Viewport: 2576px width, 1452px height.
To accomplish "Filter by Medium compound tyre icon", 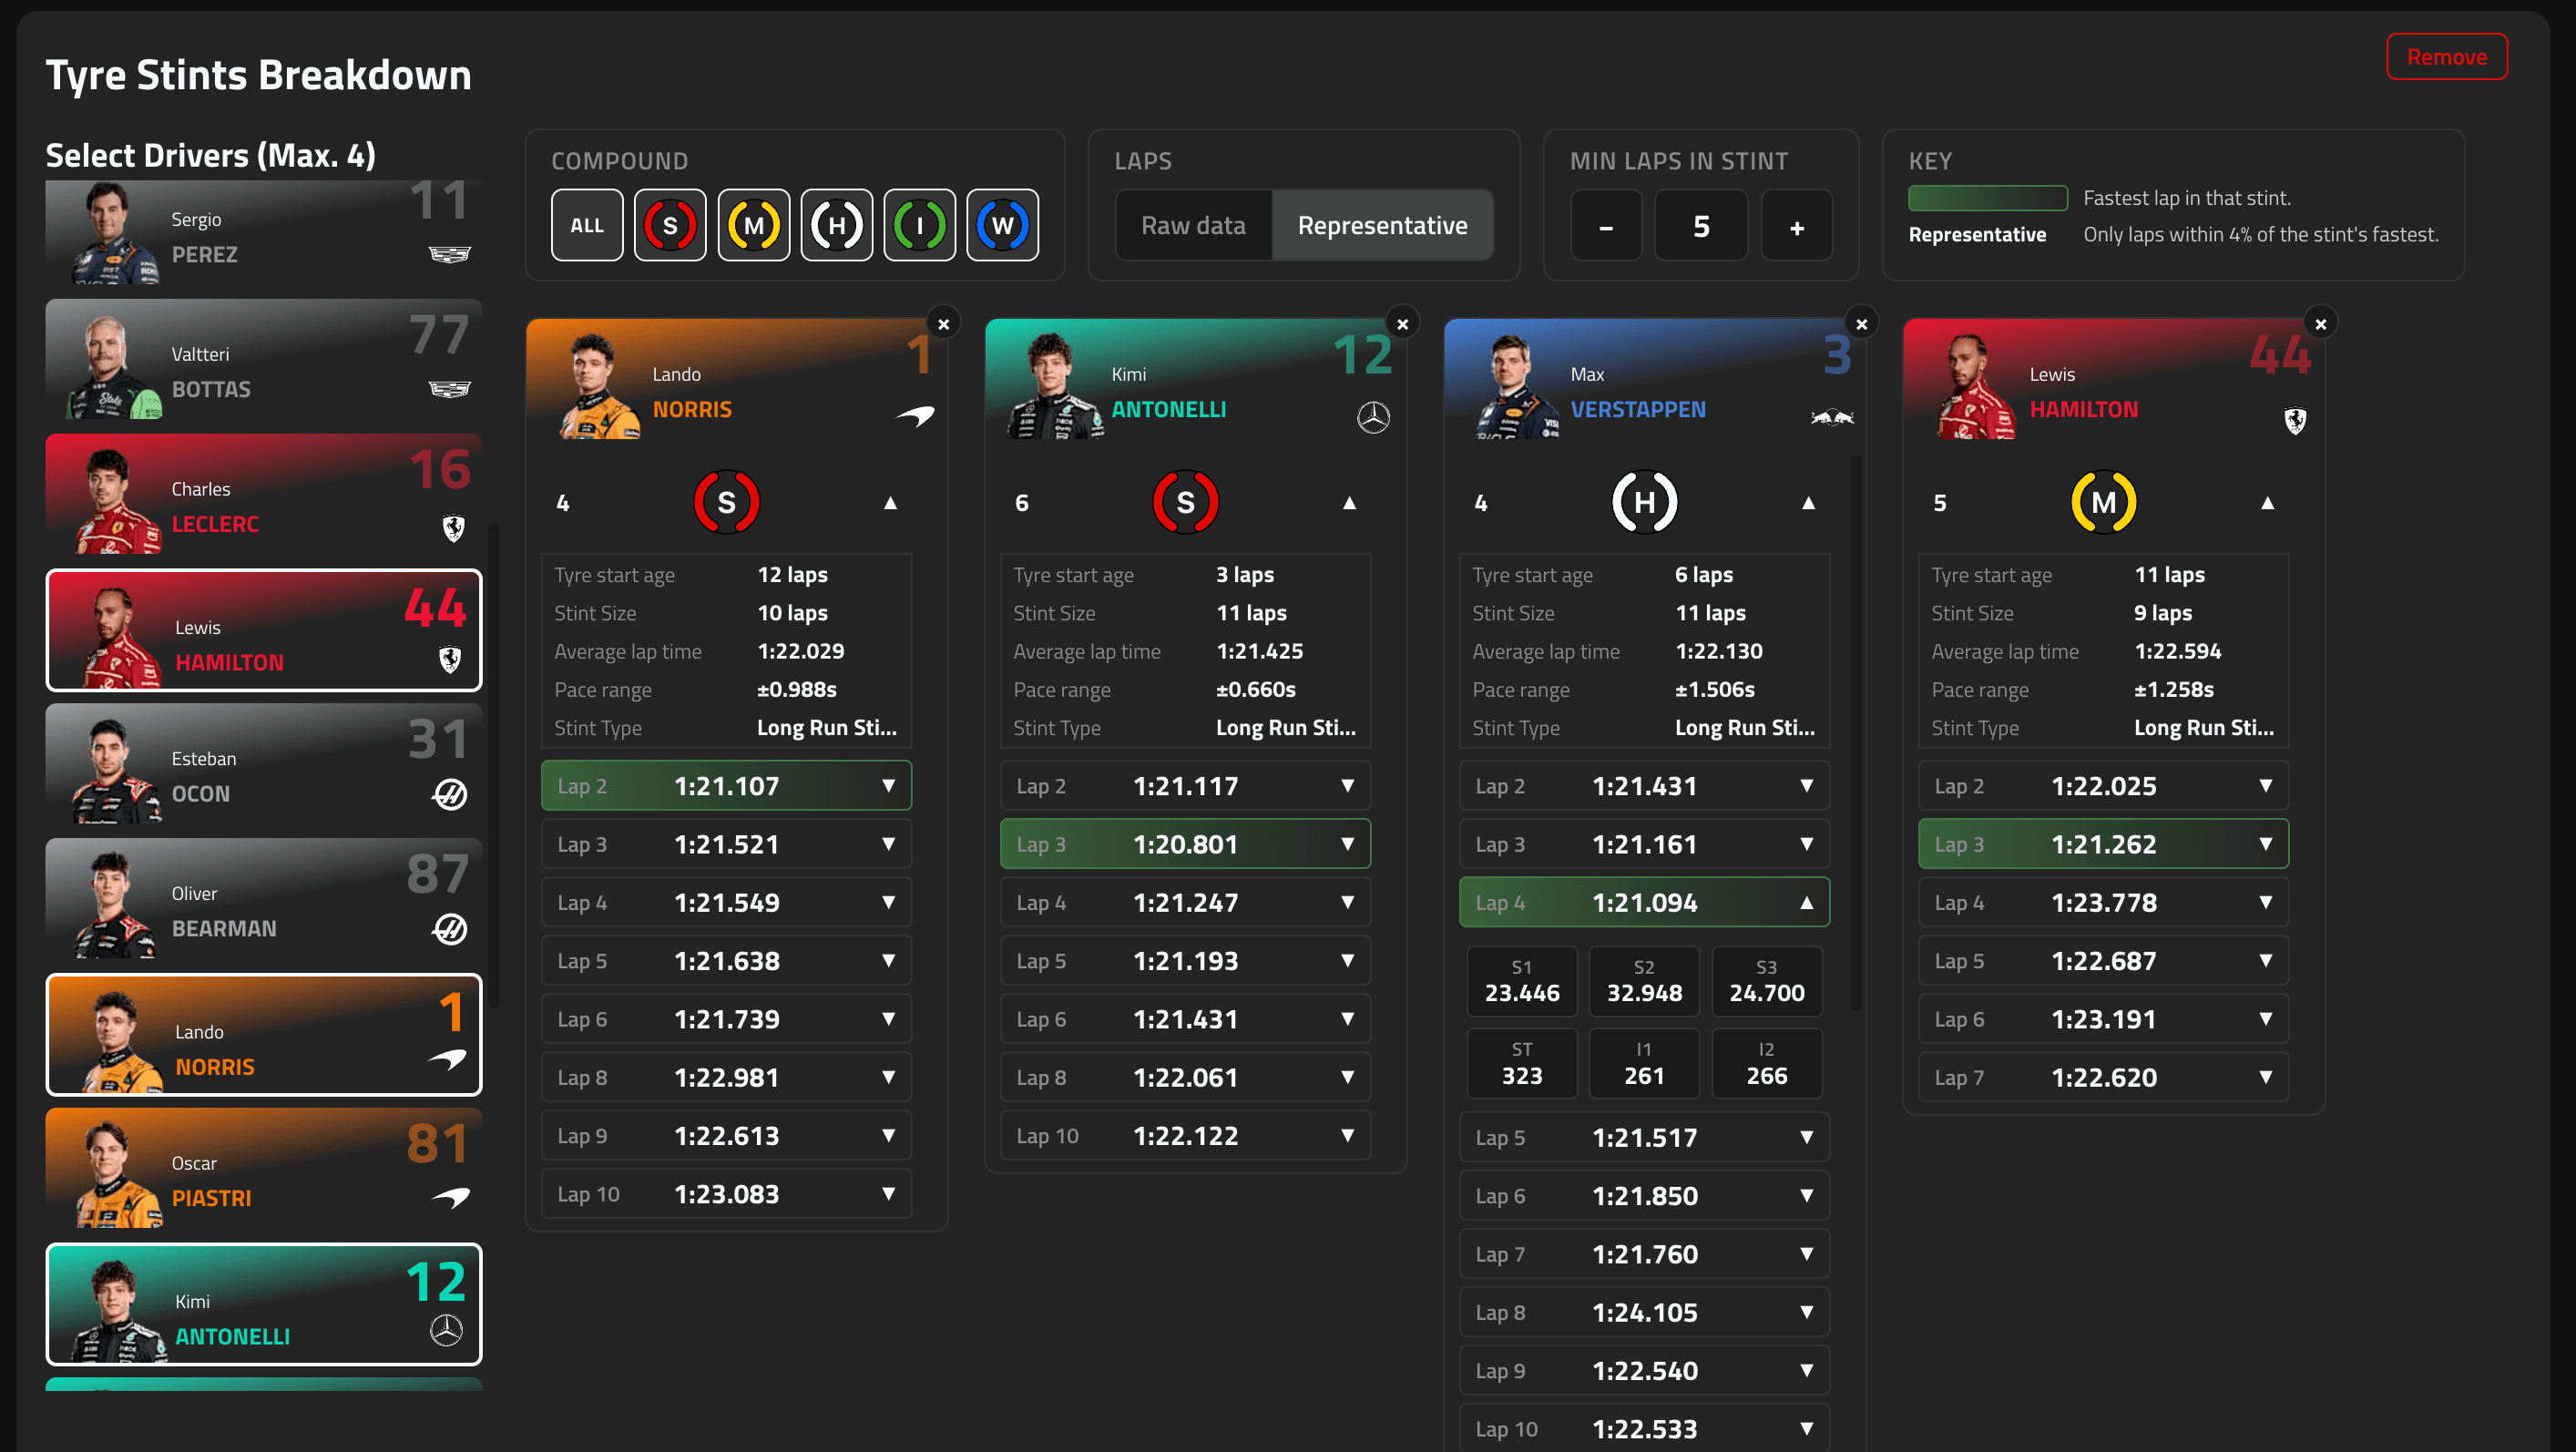I will [753, 226].
